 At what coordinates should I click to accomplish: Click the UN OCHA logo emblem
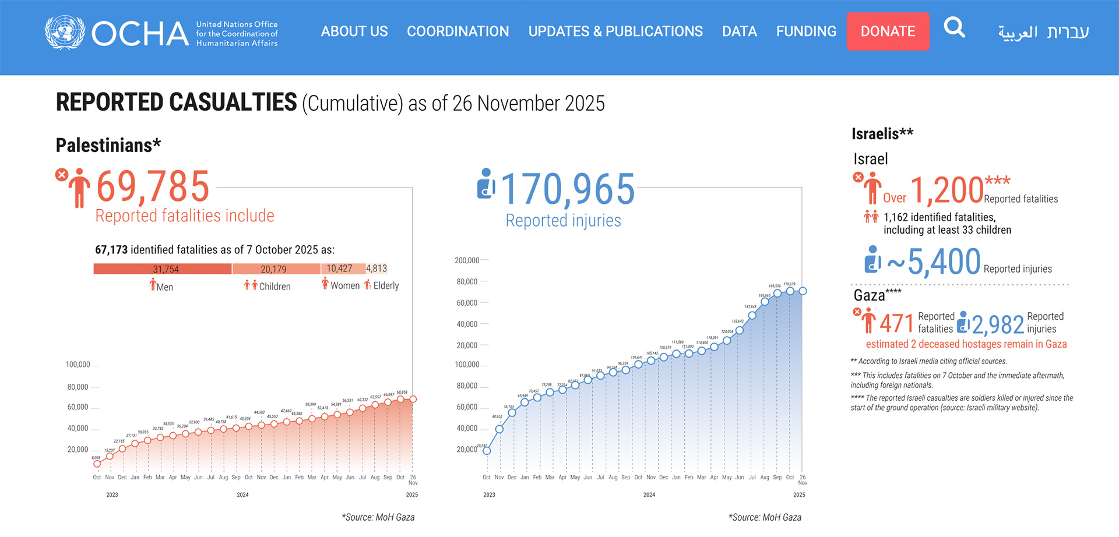pos(65,32)
